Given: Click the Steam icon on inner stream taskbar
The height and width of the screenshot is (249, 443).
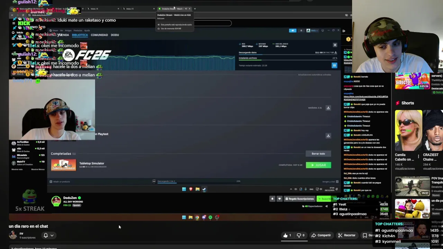Looking at the screenshot, I should pyautogui.click(x=204, y=189).
